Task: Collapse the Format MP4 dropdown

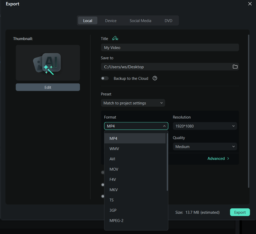Action: pos(136,126)
